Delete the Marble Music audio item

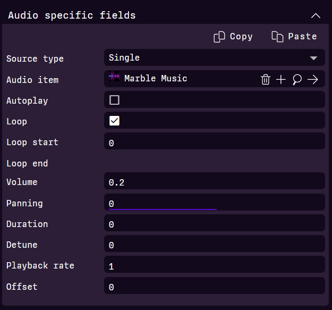(x=265, y=79)
